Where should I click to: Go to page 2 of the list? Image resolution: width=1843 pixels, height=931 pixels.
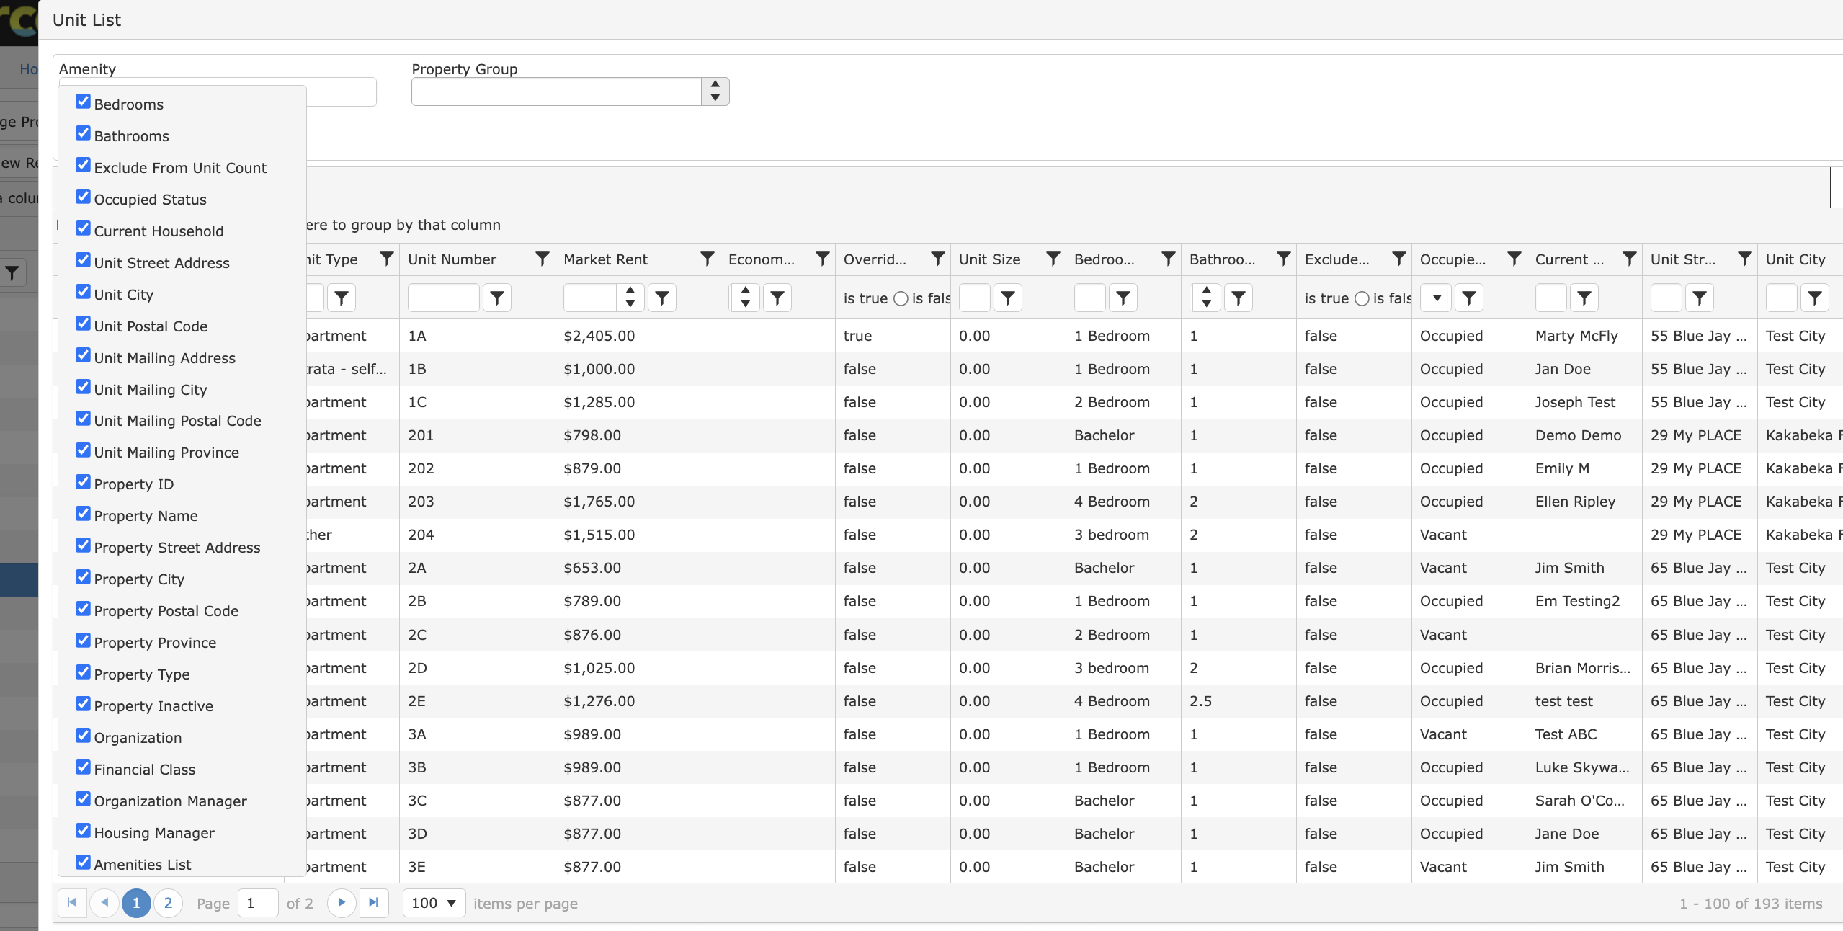pyautogui.click(x=168, y=902)
